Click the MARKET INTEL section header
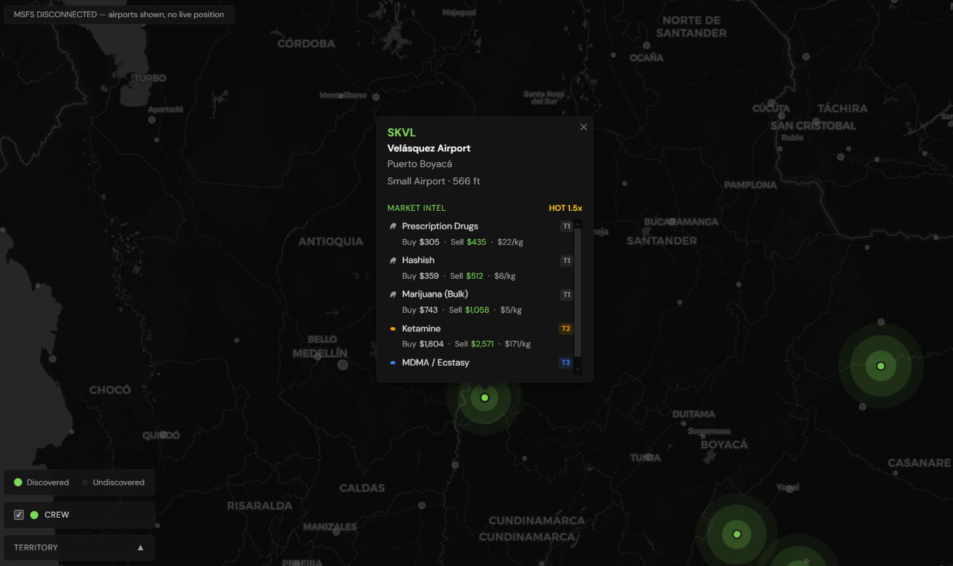Image resolution: width=953 pixels, height=566 pixels. (x=417, y=208)
